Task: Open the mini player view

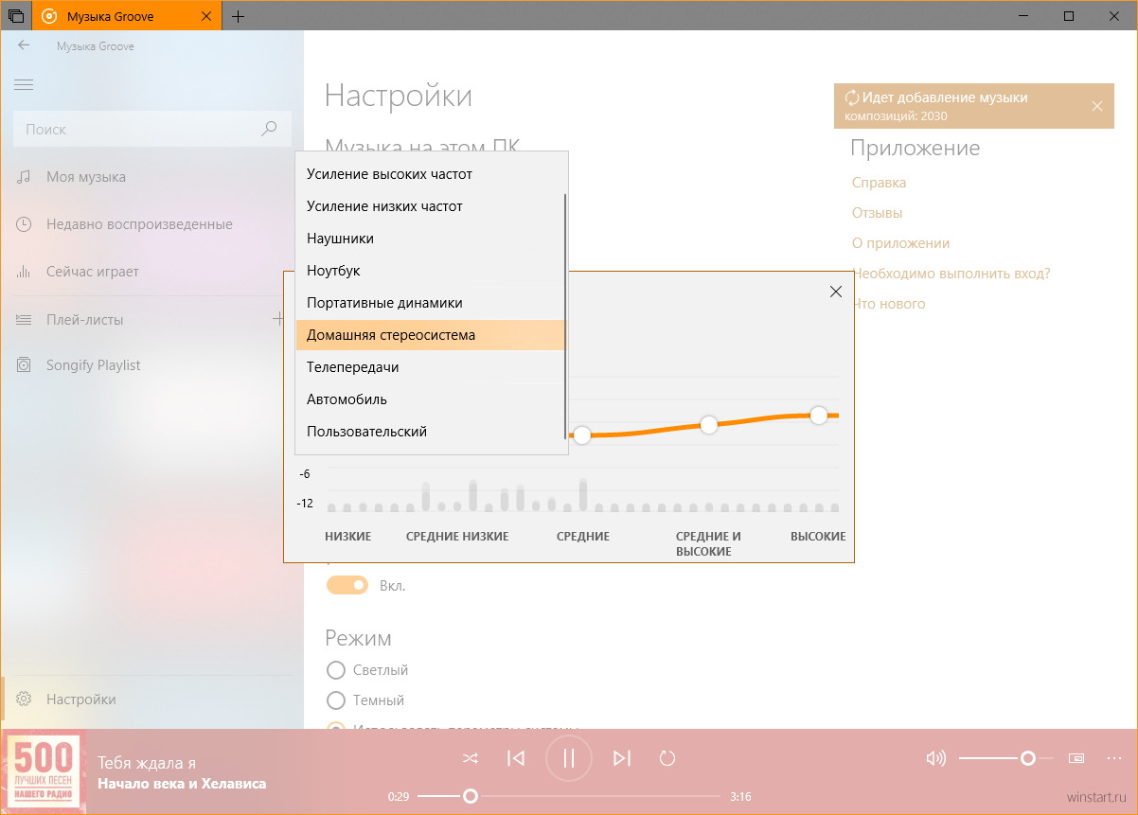Action: coord(1076,758)
